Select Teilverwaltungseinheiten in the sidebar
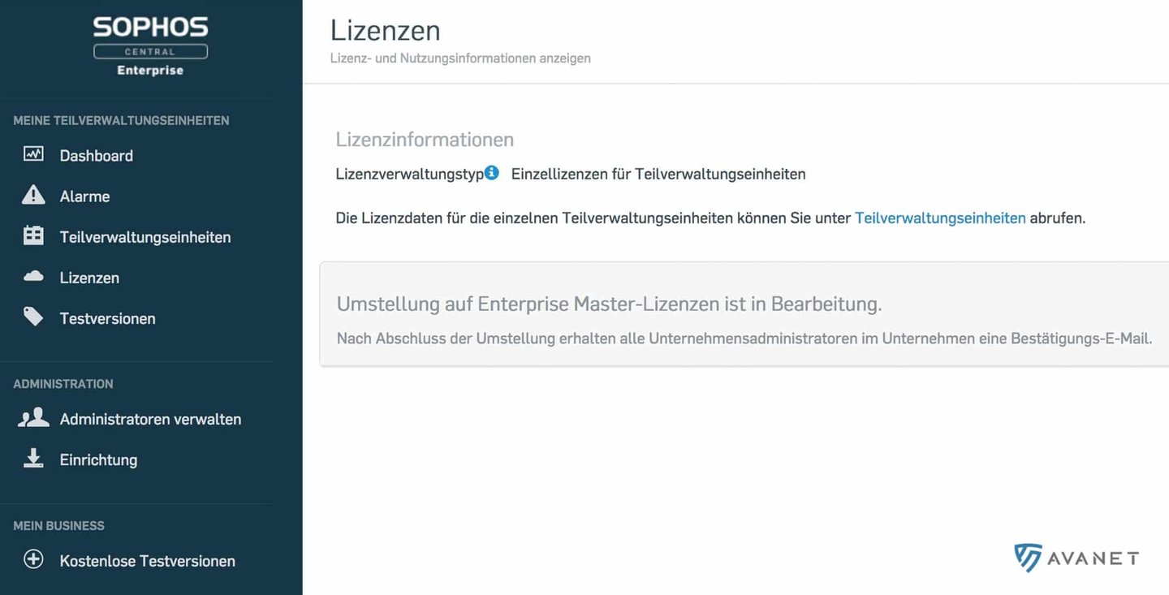Viewport: 1169px width, 595px height. coord(145,237)
